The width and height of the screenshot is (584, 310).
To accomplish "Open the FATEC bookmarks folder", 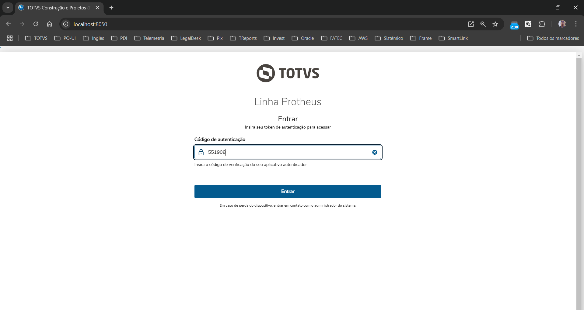I will click(x=332, y=38).
